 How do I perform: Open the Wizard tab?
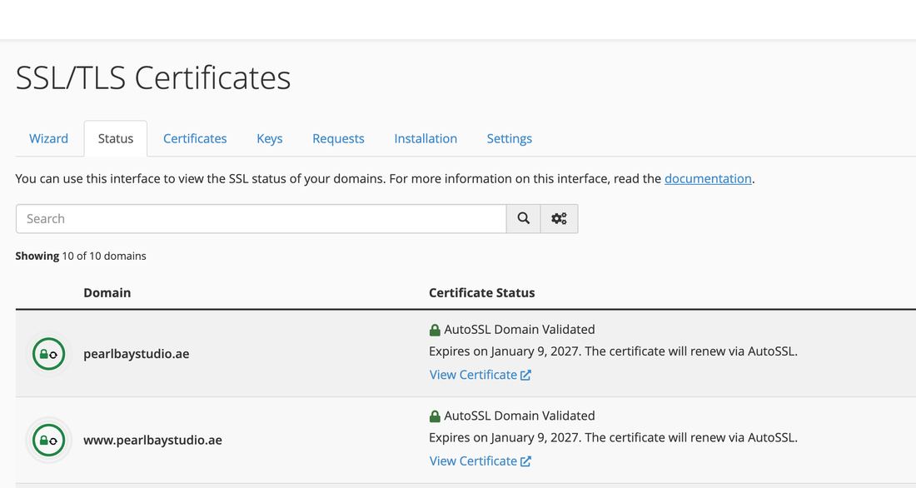coord(48,138)
